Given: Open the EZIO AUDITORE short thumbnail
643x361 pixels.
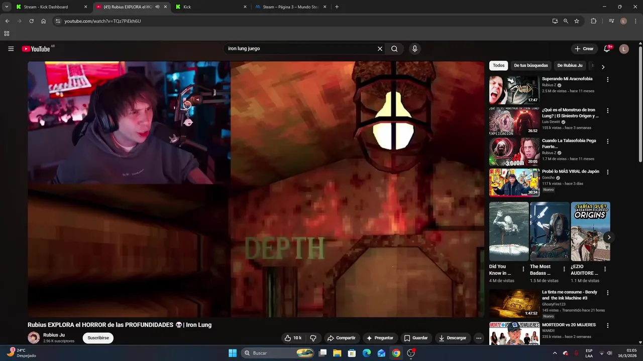Looking at the screenshot, I should [590, 231].
